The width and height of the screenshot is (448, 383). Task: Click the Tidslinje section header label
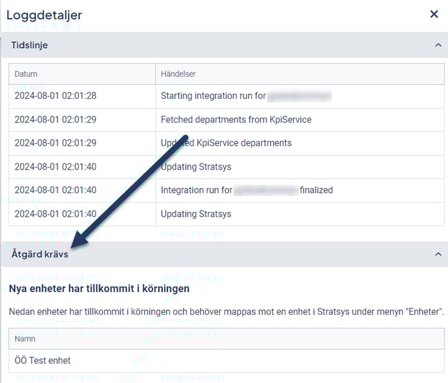(29, 46)
